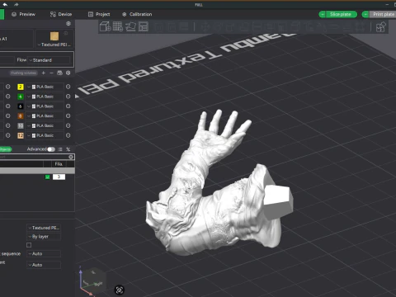This screenshot has width=396, height=297.
Task: Click the filament number field in object row
Action: tap(59, 177)
